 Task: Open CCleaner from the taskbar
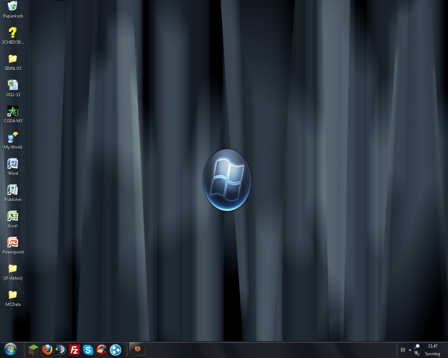tap(102, 350)
